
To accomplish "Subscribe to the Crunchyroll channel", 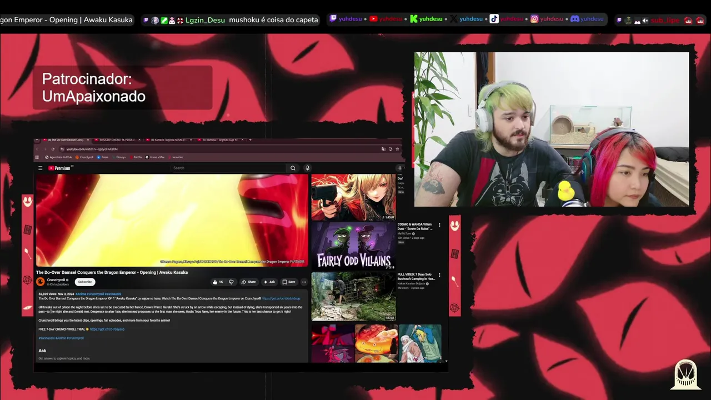I will coord(85,282).
